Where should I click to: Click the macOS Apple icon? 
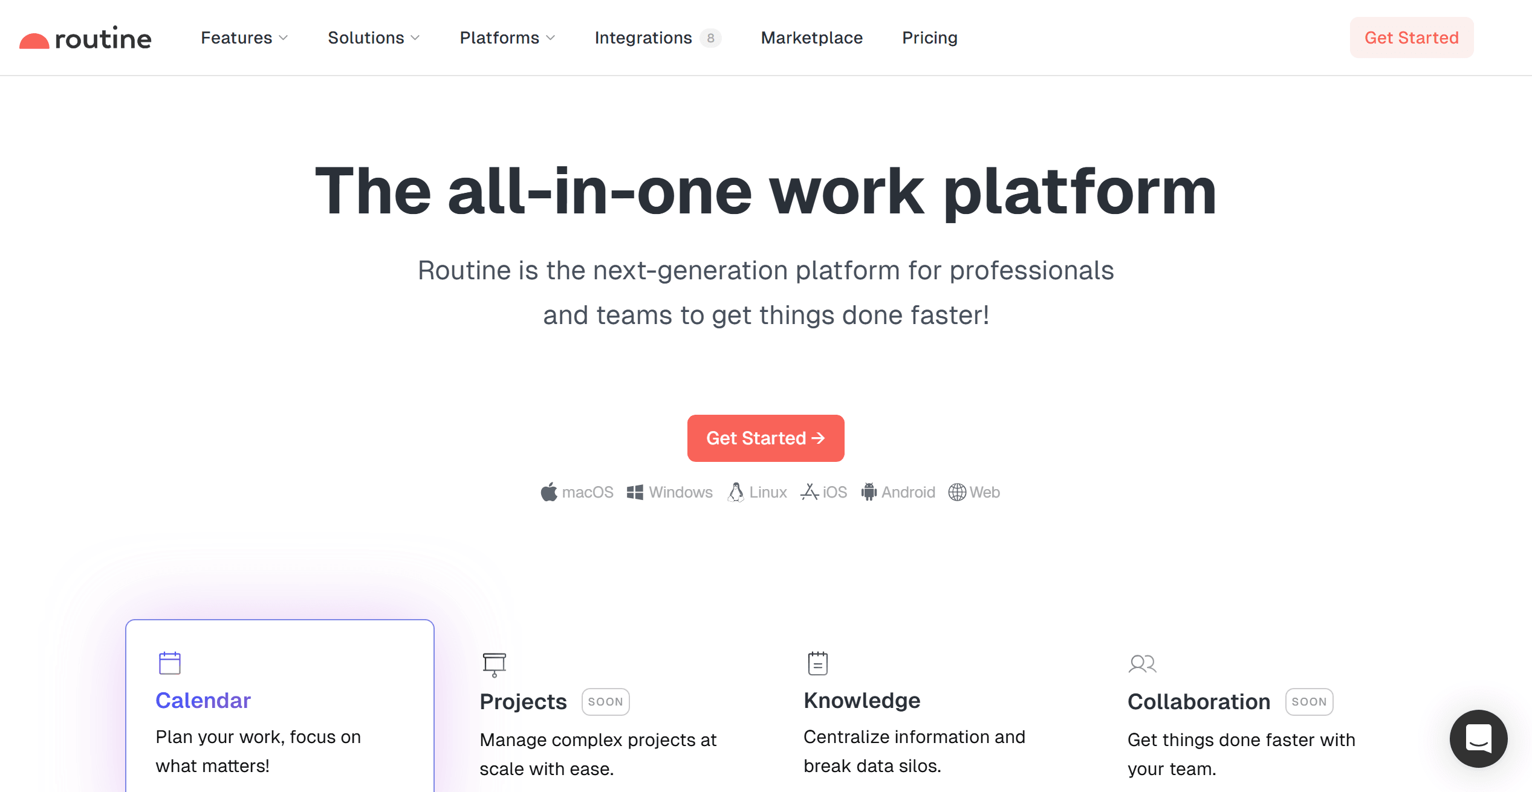(x=549, y=492)
